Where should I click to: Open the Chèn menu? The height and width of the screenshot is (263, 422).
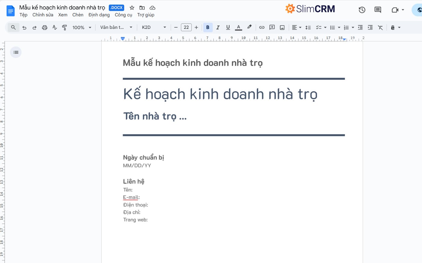[x=78, y=15]
